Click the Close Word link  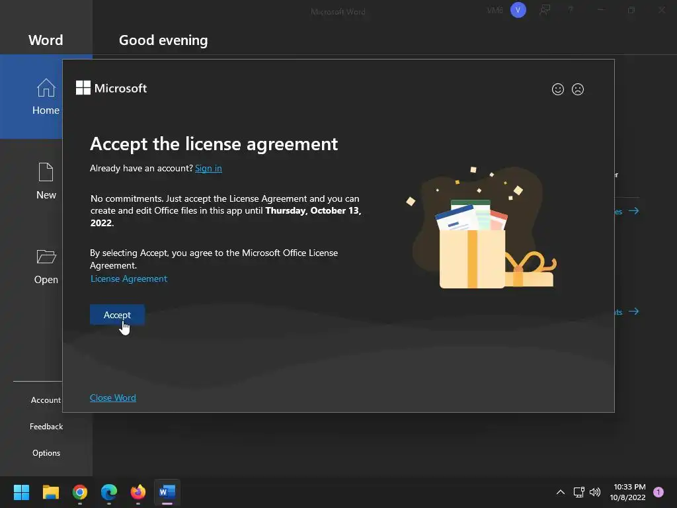pos(112,398)
